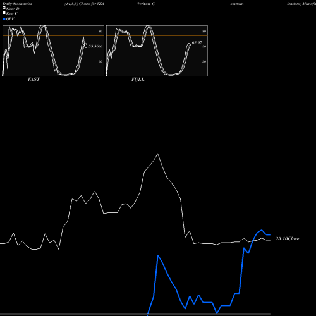Click the 'Daily Stochastics' title text
The width and height of the screenshot is (316, 316).
pos(17,4)
